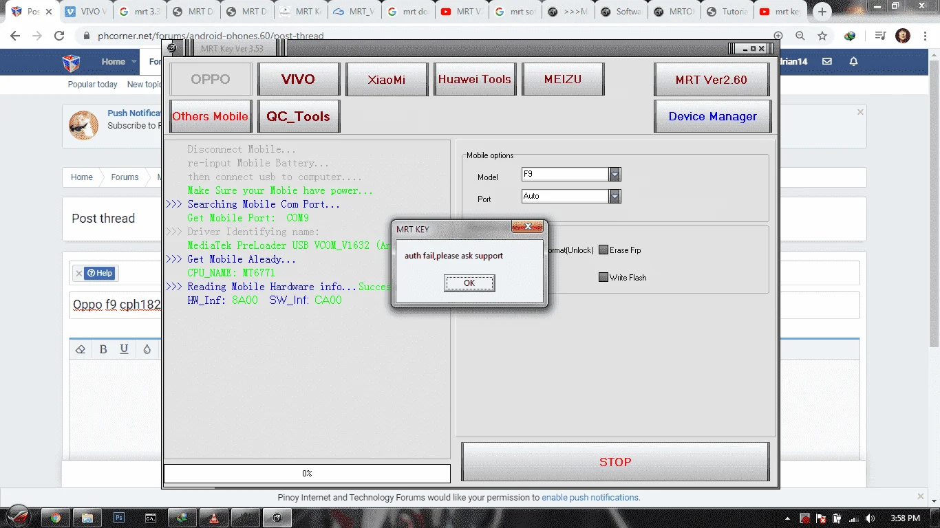Open QC_Tools section
This screenshot has width=940, height=528.
coord(298,116)
